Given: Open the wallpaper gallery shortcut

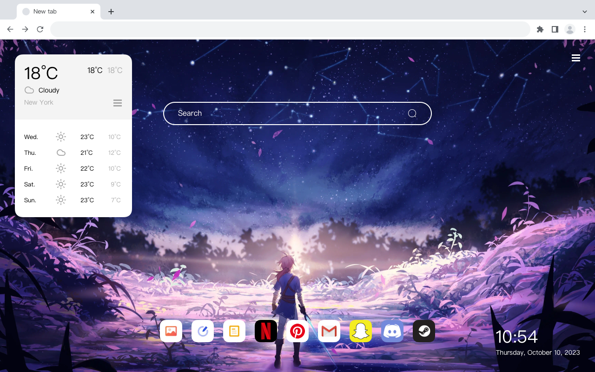Looking at the screenshot, I should point(171,331).
